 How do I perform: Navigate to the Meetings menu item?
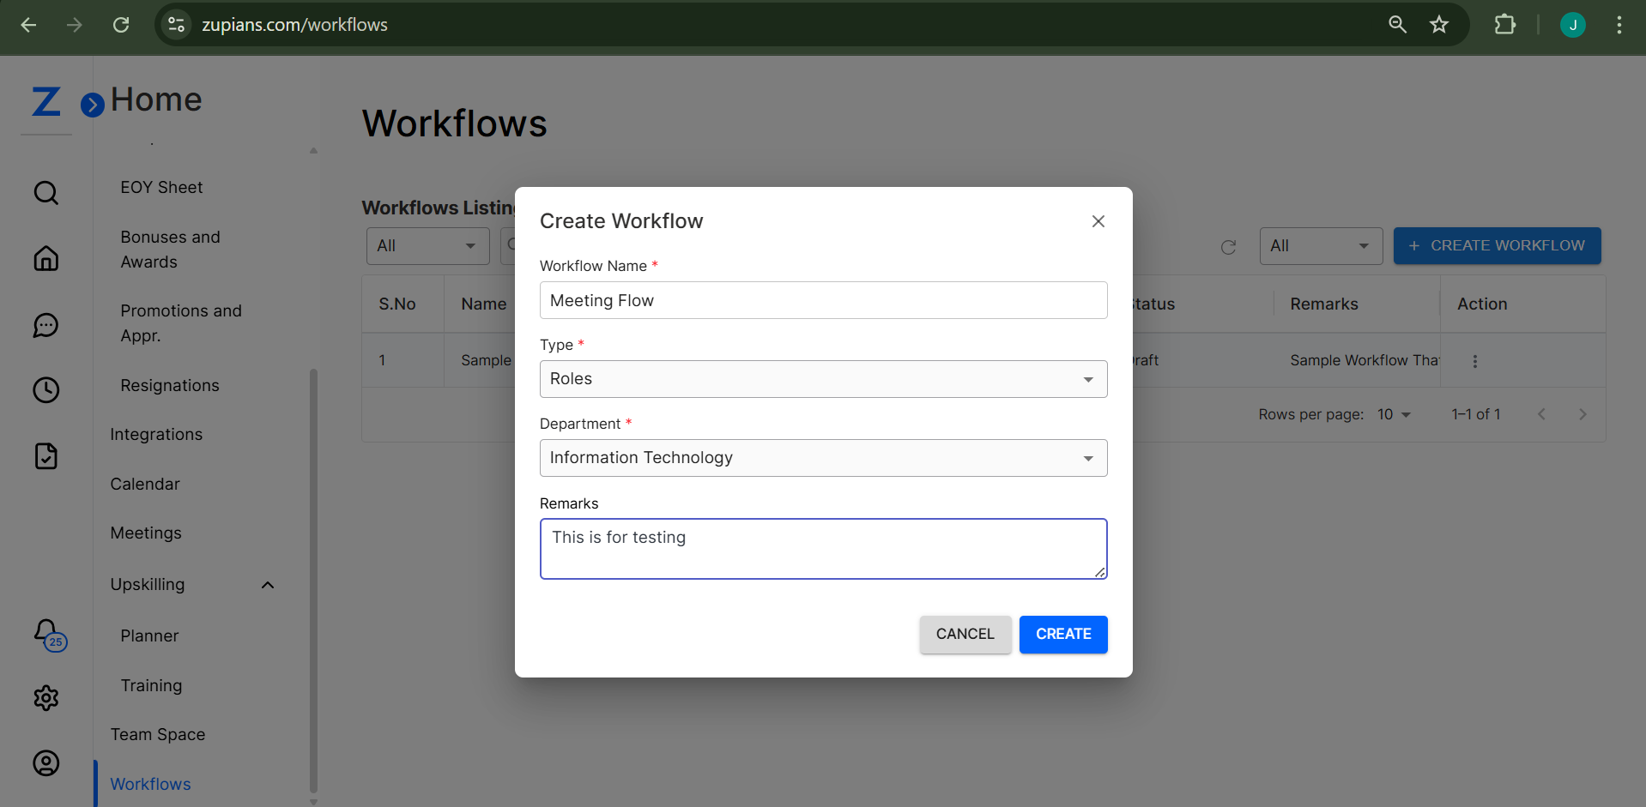pos(145,533)
